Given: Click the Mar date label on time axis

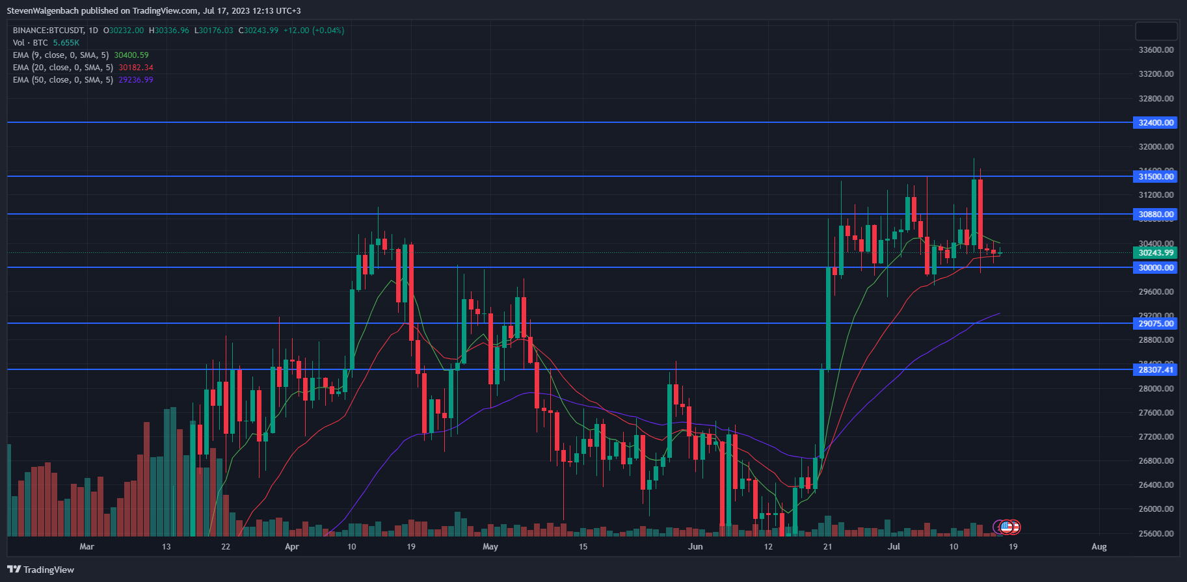Looking at the screenshot, I should coord(87,547).
